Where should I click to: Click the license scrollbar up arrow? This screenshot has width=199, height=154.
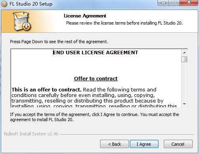click(x=184, y=53)
